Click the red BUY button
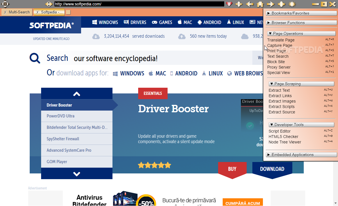Image resolution: width=338 pixels, height=206 pixels. [232, 169]
